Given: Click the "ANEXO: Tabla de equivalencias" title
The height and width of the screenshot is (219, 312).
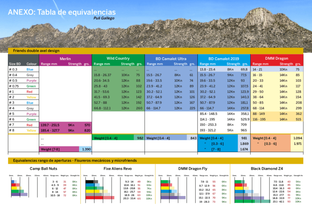Looking at the screenshot, I should click(62, 12).
